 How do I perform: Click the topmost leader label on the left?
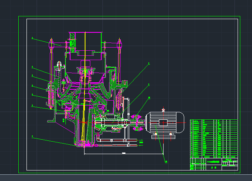[32, 38]
